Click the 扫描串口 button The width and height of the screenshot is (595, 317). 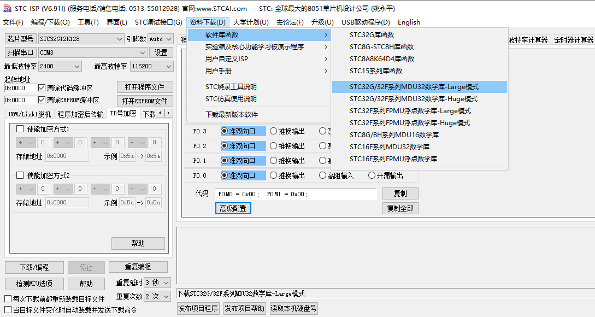(20, 52)
